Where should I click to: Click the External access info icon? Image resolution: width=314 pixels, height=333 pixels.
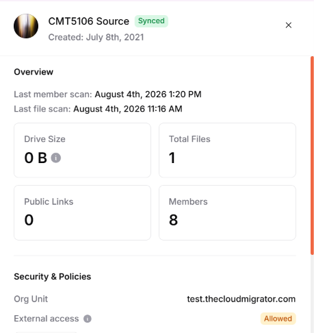click(88, 319)
